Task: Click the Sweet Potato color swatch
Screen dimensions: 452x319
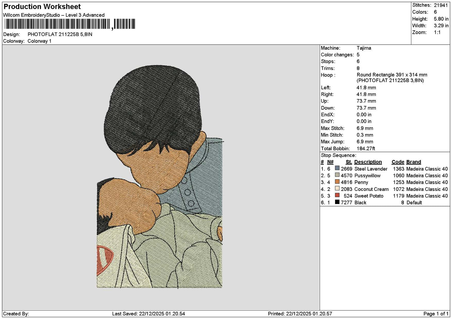Action: [x=337, y=195]
